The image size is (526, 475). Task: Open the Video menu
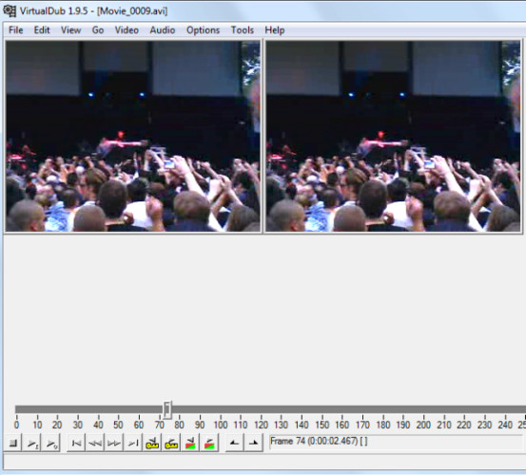click(x=127, y=30)
